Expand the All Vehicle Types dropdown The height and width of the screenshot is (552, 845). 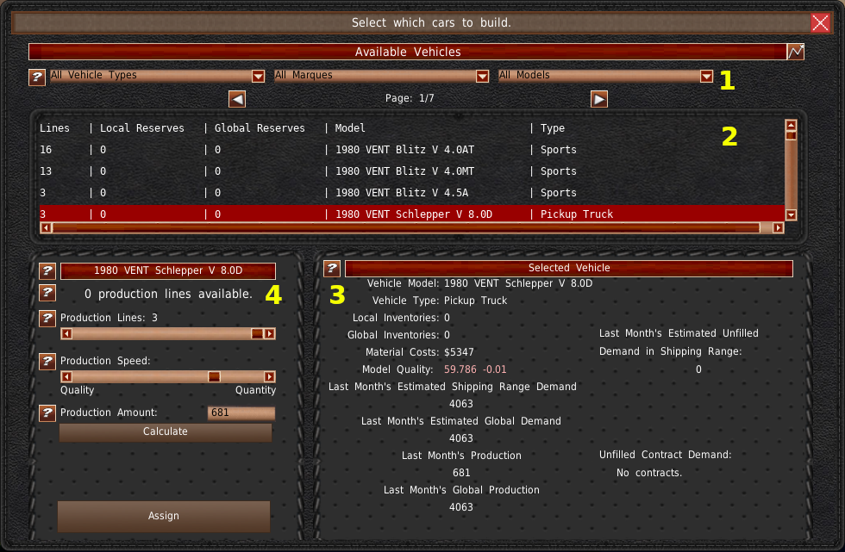[258, 76]
